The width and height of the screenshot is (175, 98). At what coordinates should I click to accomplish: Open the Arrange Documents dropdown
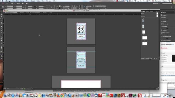point(27,4)
